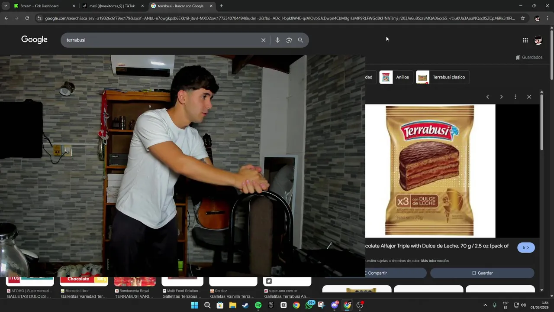Screen dimensions: 554x312
Task: Open Steam from the taskbar
Action: pos(245,305)
